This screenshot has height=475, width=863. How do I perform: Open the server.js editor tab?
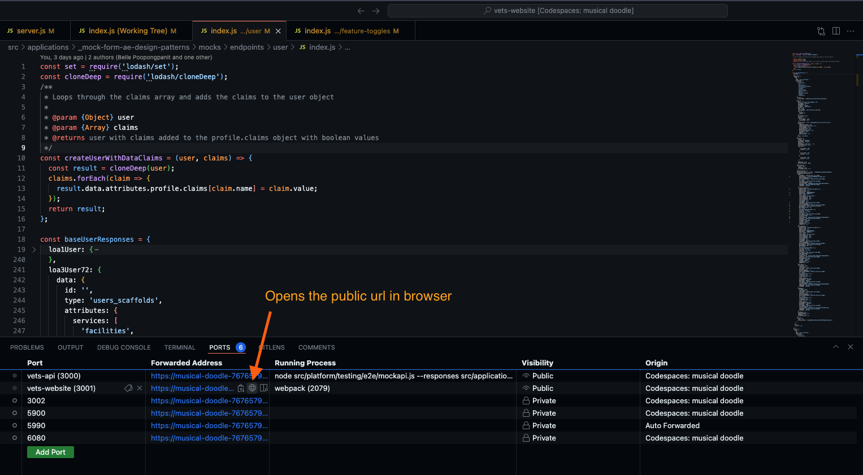click(x=35, y=31)
